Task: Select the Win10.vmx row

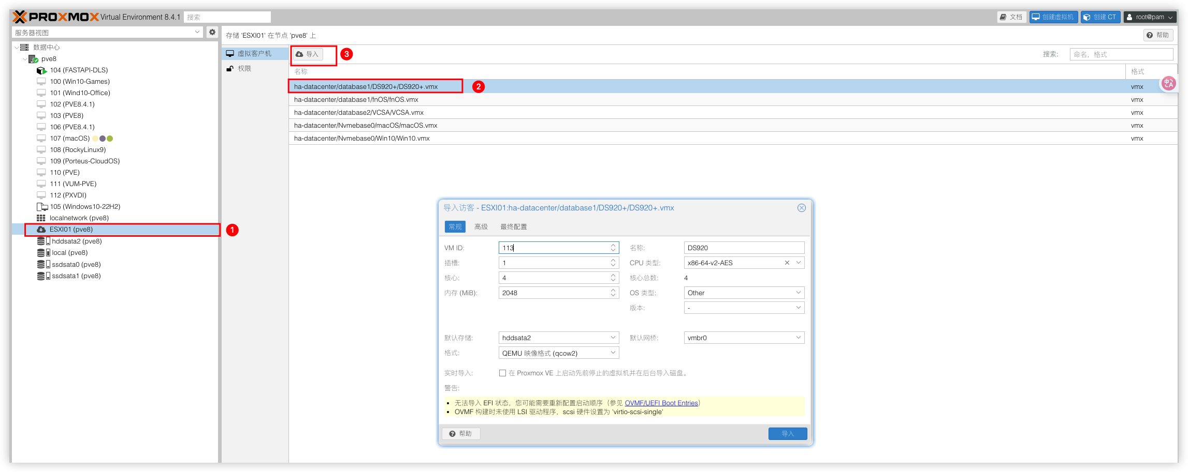Action: [x=733, y=139]
